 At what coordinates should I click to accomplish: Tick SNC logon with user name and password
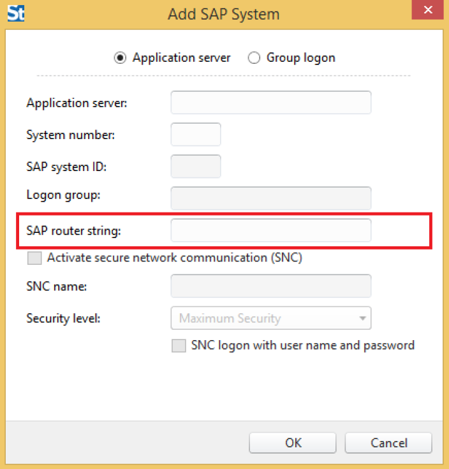[x=179, y=345]
